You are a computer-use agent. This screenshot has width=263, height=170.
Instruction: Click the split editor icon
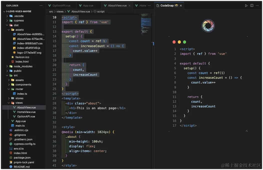point(252,5)
